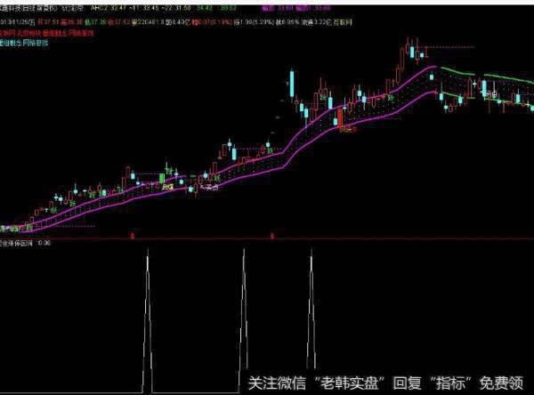Click the red concept text line in the header
The height and width of the screenshot is (395, 534).
(x=47, y=34)
